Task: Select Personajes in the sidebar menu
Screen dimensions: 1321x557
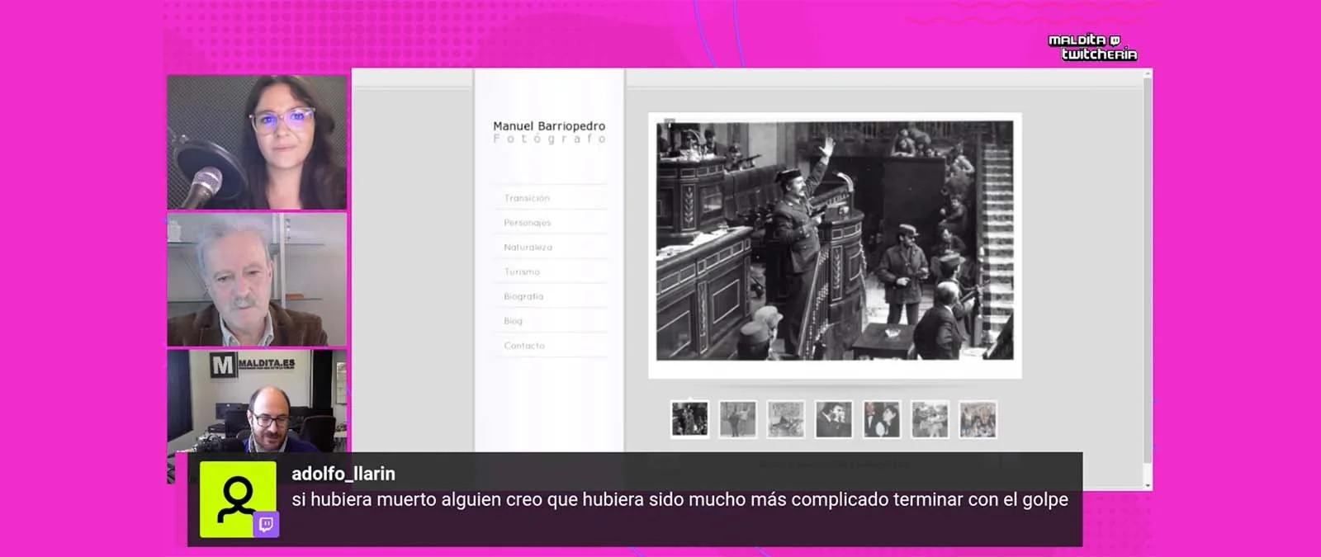Action: (527, 223)
